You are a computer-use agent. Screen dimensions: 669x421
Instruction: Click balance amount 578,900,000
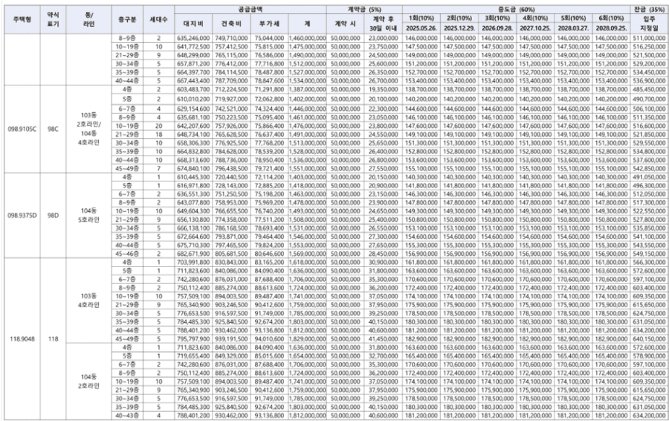point(650,356)
